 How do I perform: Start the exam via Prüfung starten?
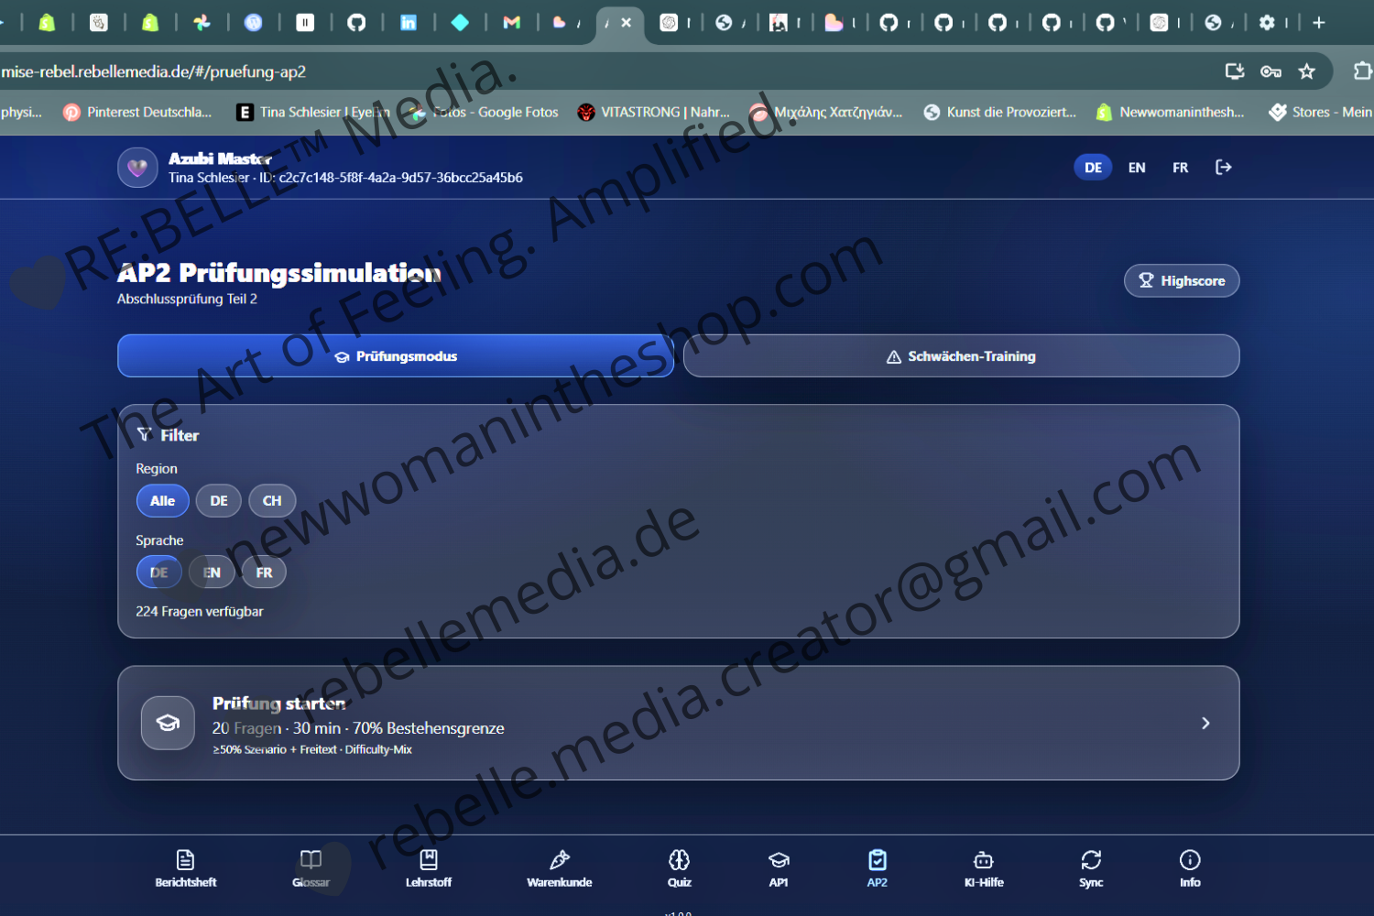[x=678, y=723]
